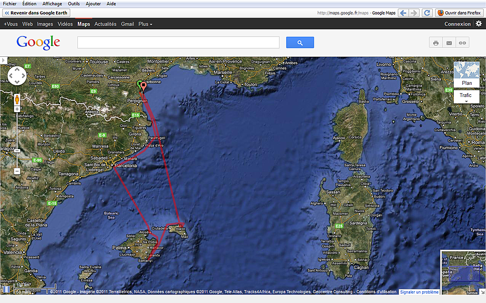Click the maps.google.fr URL text
The image size is (486, 303).
tap(343, 13)
